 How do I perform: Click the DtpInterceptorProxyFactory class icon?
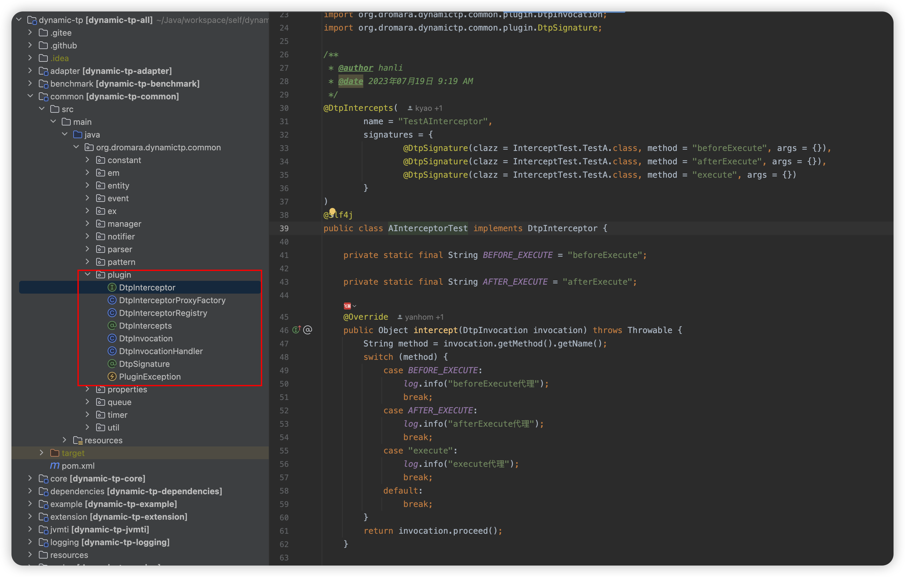pos(112,300)
